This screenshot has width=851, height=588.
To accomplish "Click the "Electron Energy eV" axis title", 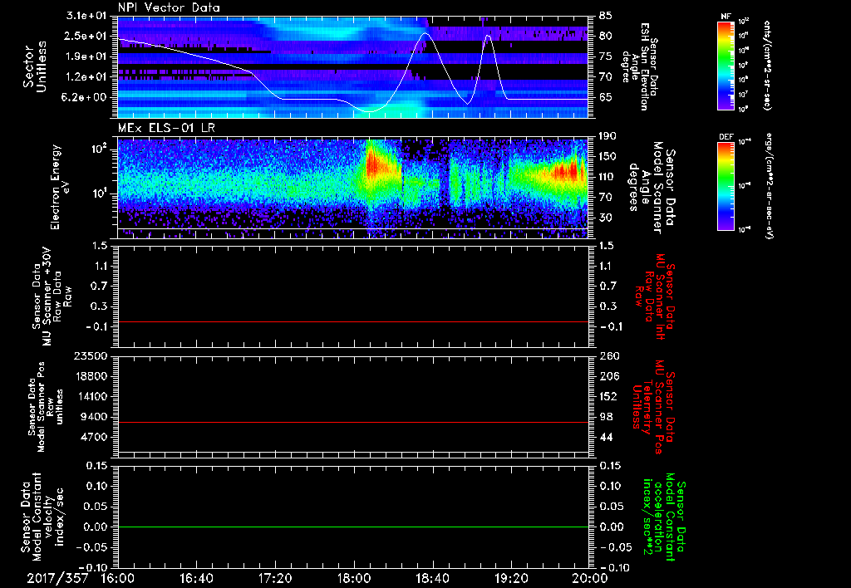I will point(61,187).
